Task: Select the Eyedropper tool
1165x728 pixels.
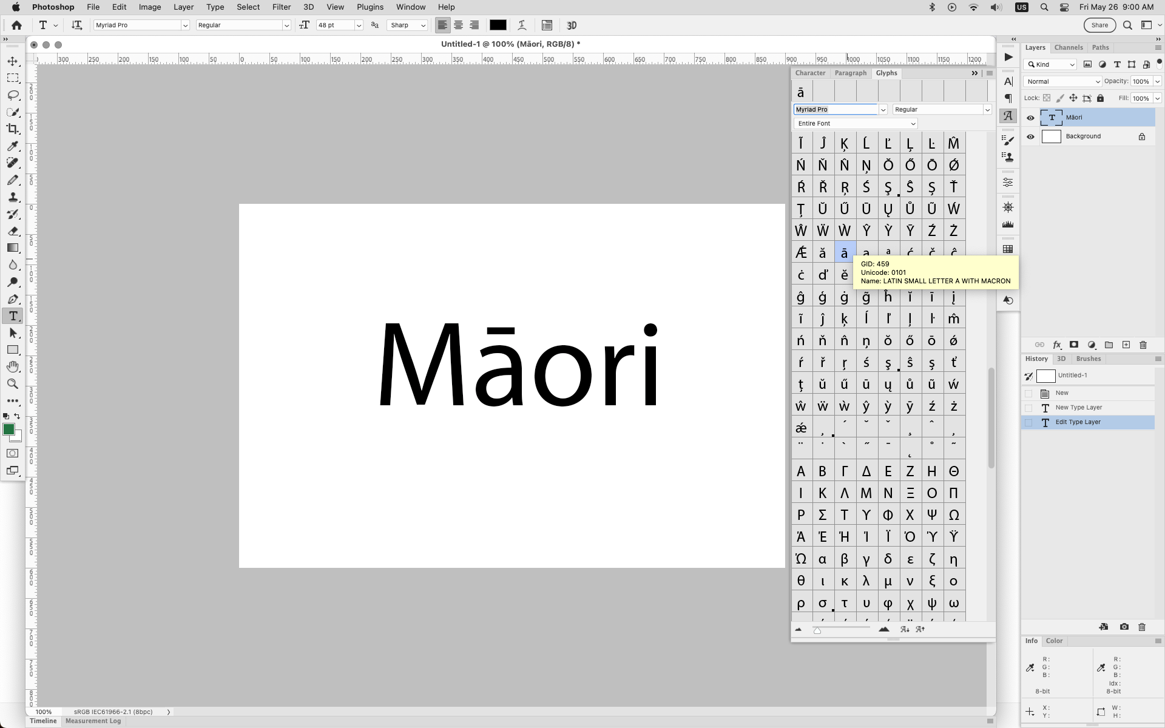Action: 13,146
